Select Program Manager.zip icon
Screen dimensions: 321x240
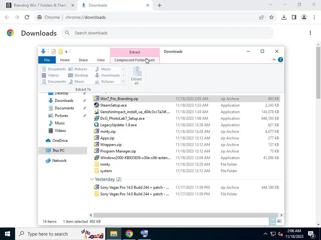pos(97,151)
